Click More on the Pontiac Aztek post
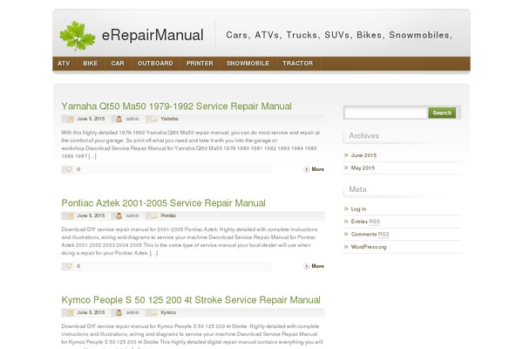Viewport: 523px width, 349px height. click(x=318, y=266)
